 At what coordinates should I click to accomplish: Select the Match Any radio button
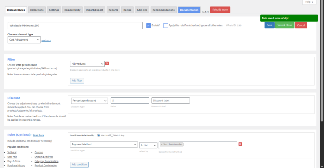pyautogui.click(x=112, y=135)
